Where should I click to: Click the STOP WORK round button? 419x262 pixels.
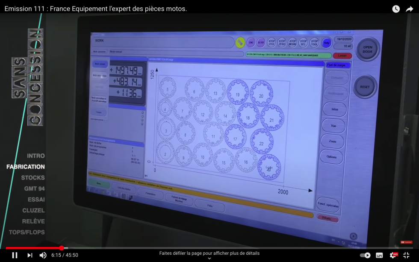pos(292,42)
